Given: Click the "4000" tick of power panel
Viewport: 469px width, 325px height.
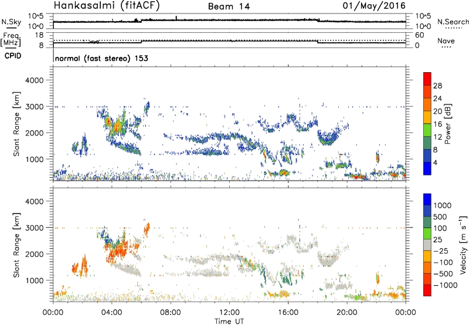Looking at the screenshot, I should 34,80.
